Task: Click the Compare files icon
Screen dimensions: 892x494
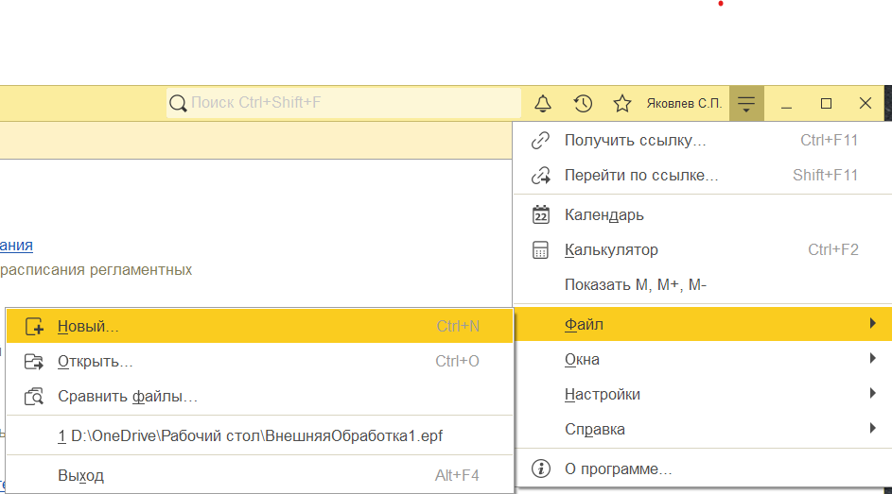Action: coord(34,397)
